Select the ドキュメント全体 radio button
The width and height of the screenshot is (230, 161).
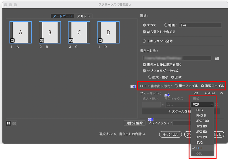[x=144, y=41]
